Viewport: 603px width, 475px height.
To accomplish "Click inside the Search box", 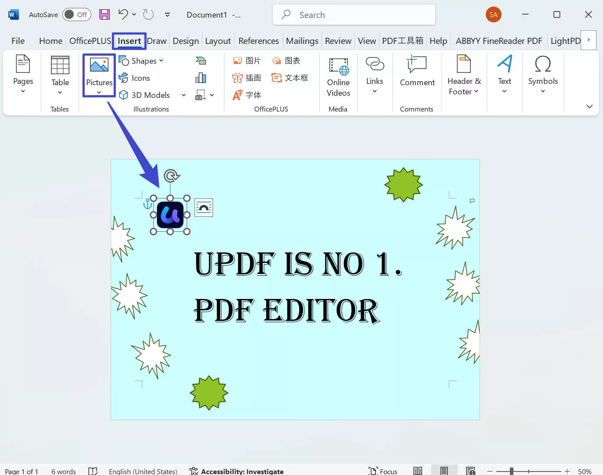I will point(354,14).
